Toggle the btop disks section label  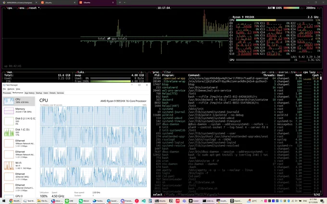pos(80,72)
